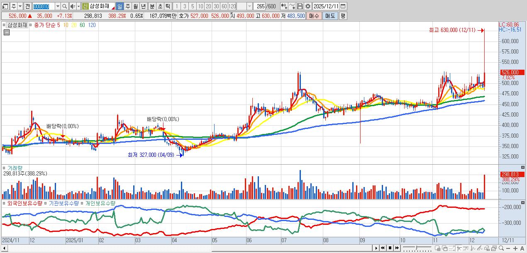
Task: Select the 주 weekly period toggle
Action: coord(127,6)
